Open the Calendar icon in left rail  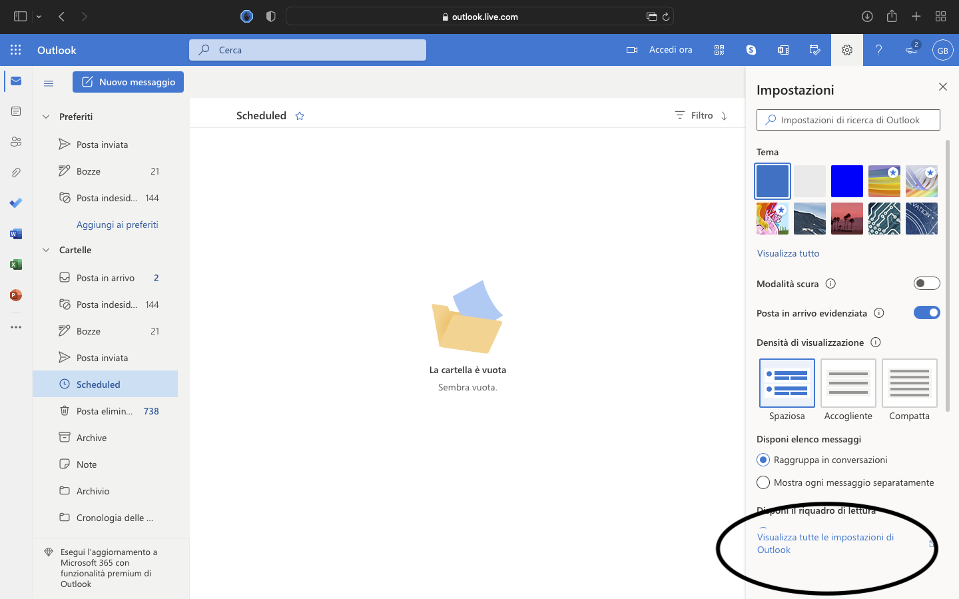coord(16,111)
